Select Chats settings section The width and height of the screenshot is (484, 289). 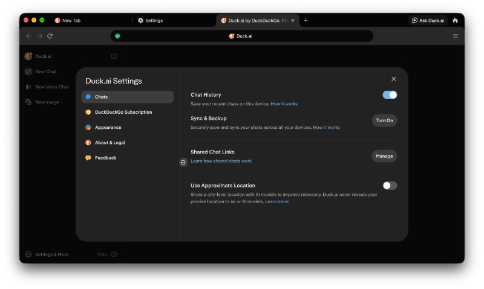127,97
